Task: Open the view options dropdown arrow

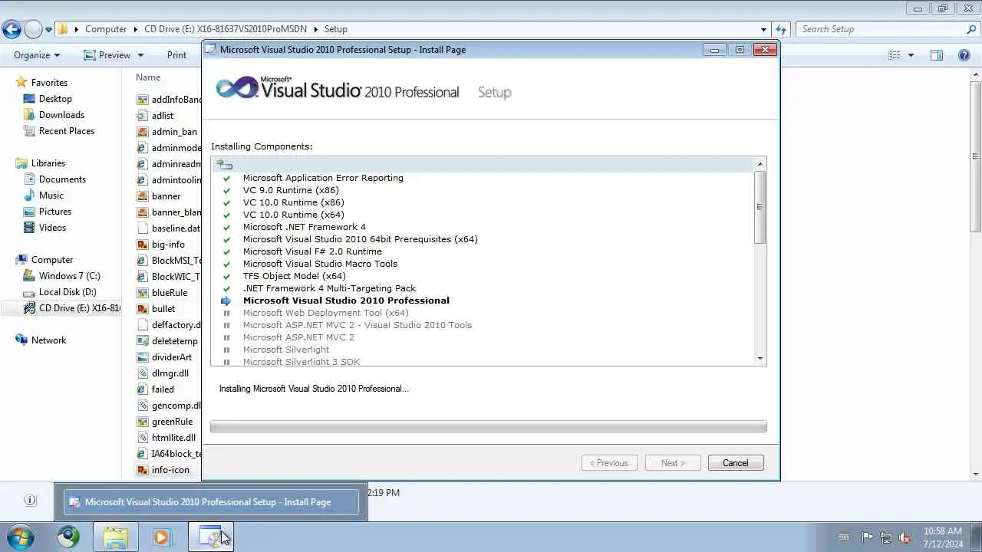Action: [x=911, y=55]
